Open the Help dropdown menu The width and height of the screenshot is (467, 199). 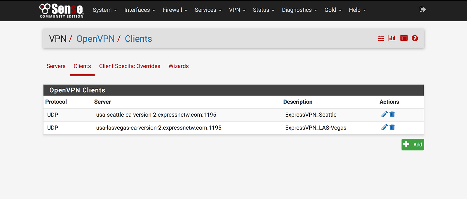pyautogui.click(x=357, y=10)
